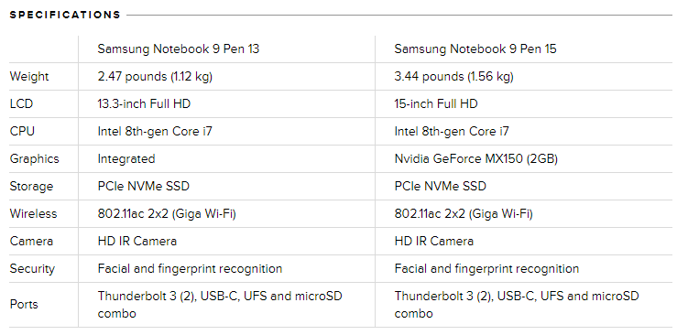
Task: Click the Storage row label
Action: pyautogui.click(x=31, y=186)
